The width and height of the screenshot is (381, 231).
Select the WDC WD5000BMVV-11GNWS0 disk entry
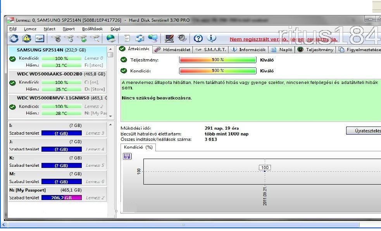pyautogui.click(x=58, y=106)
